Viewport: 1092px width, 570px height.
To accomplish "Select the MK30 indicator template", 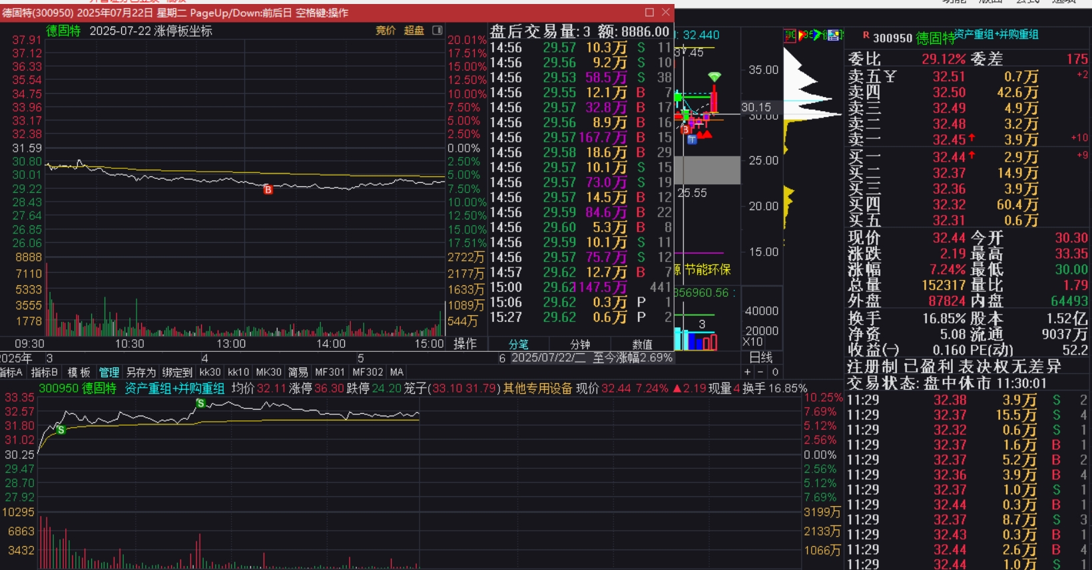I will pyautogui.click(x=269, y=372).
